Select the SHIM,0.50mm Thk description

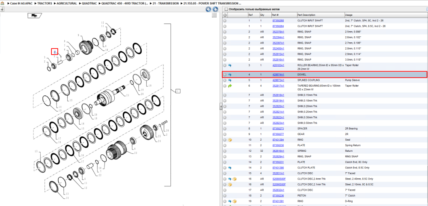307,123
